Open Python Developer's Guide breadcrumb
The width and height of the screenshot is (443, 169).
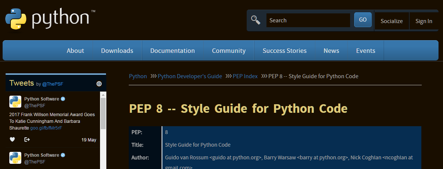pos(190,76)
